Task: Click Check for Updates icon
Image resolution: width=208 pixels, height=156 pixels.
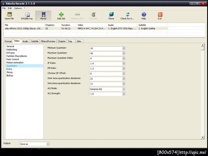Action: tap(128, 14)
